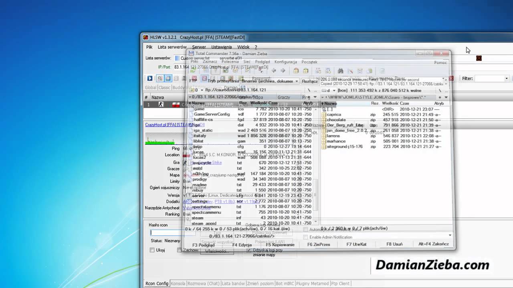Click the refresh icon in Total Commander toolbar
Image resolution: width=513 pixels, height=288 pixels.
click(x=193, y=71)
